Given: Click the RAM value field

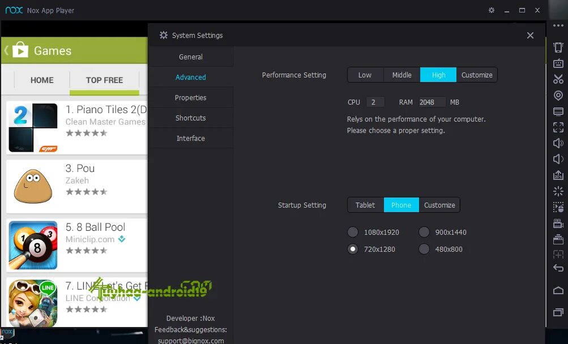Looking at the screenshot, I should pyautogui.click(x=432, y=102).
